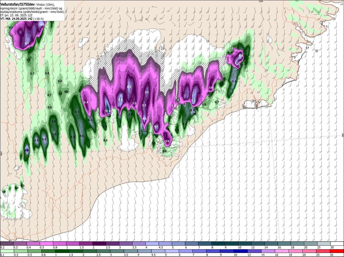Pick the upper legend dark purple swatch at 2
Screen dimensions: 344x257
(x=99, y=244)
